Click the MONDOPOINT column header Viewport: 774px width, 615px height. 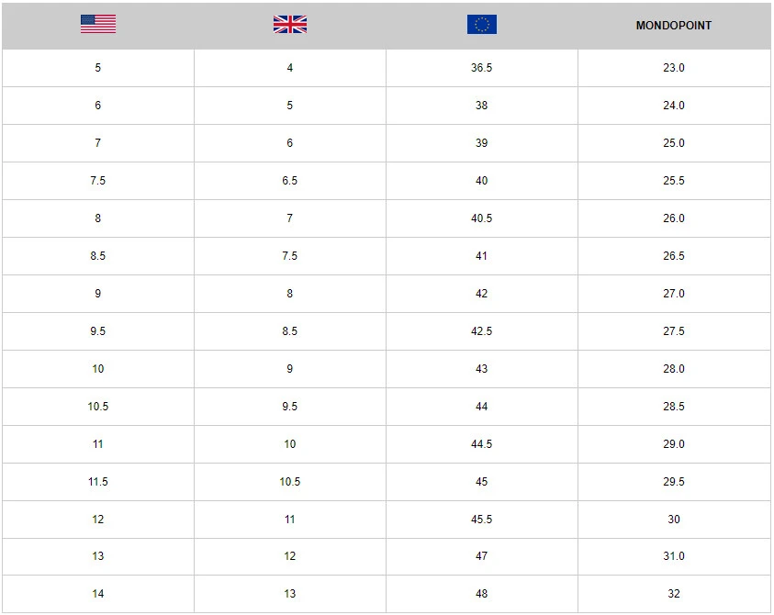tap(674, 26)
